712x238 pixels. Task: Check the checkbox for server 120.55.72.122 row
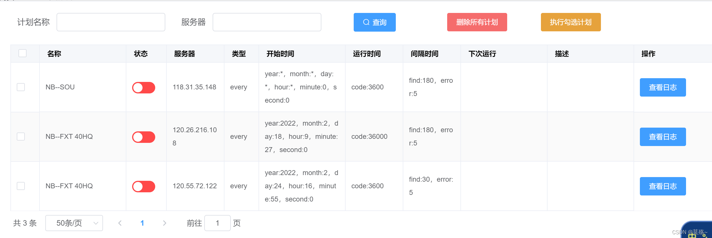point(21,186)
